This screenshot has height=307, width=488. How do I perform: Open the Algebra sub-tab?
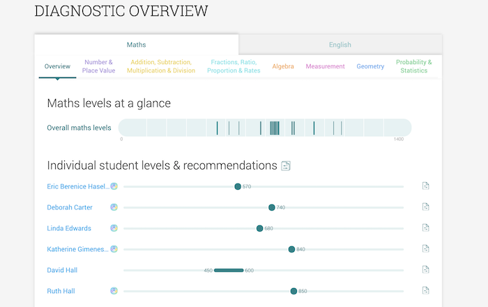tap(283, 66)
